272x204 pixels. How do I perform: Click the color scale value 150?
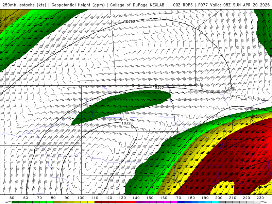(x=150, y=198)
